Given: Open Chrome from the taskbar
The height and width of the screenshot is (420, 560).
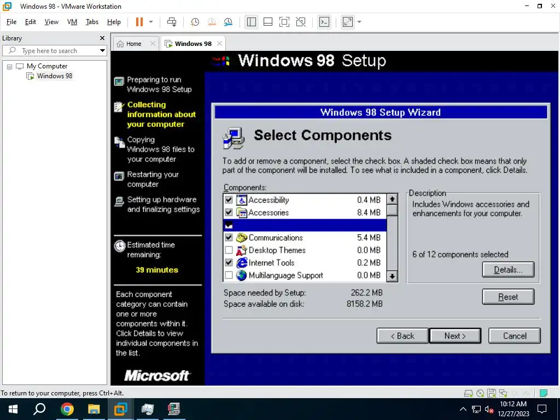Looking at the screenshot, I should coord(67,409).
